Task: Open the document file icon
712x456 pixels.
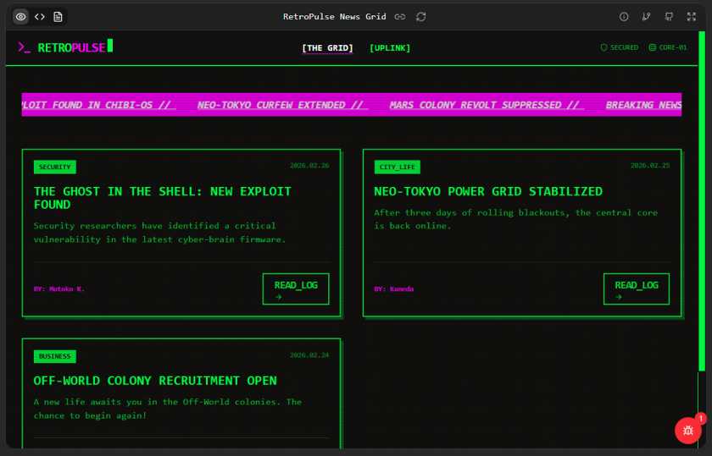Action: tap(58, 17)
